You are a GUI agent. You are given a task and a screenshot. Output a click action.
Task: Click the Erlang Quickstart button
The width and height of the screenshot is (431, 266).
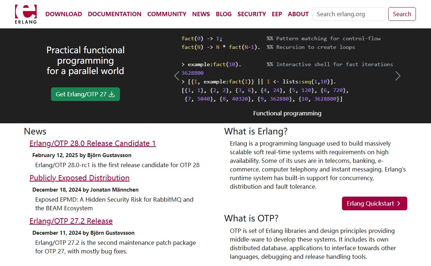click(x=374, y=203)
